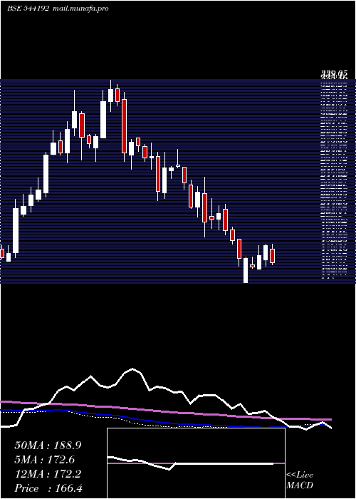Click the 'Price : 166.4' value
This screenshot has width=356, height=499.
tap(48, 488)
